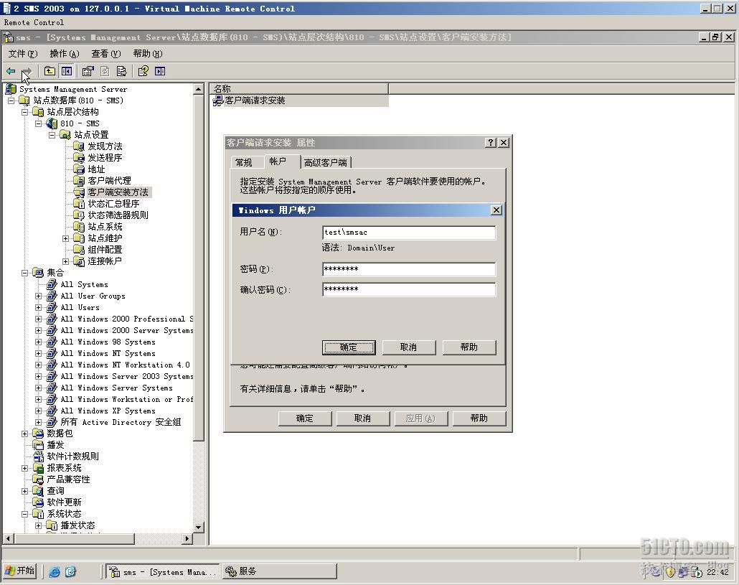Switch to the sms taskbar window button
Screen dimensions: 739x585
[163, 572]
